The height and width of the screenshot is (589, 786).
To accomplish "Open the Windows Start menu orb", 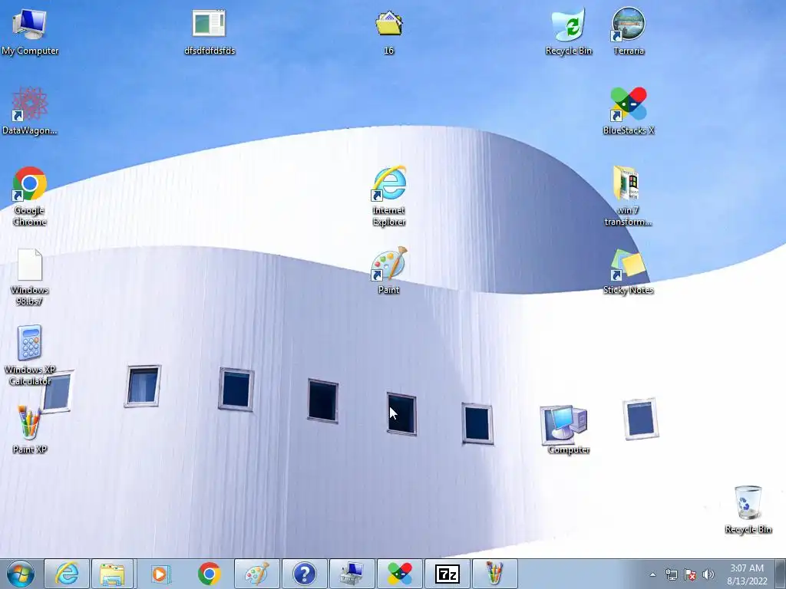I will (21, 574).
